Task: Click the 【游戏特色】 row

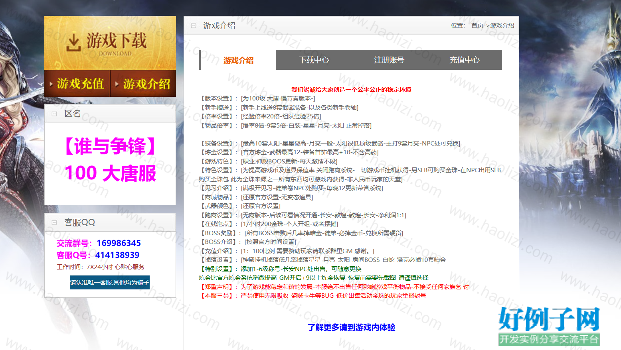Action: click(268, 161)
